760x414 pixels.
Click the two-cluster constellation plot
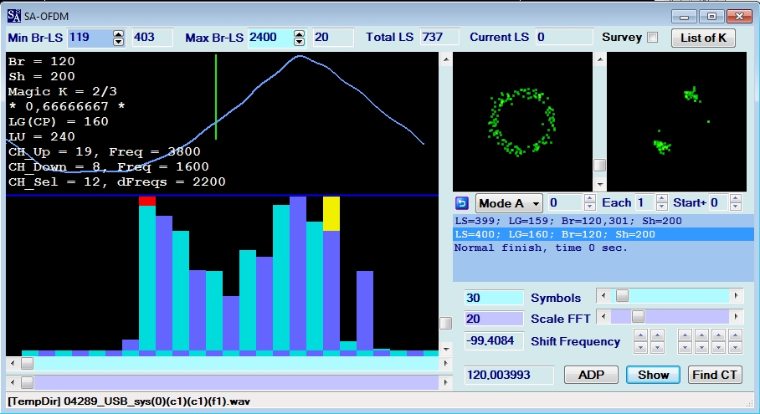[x=676, y=121]
